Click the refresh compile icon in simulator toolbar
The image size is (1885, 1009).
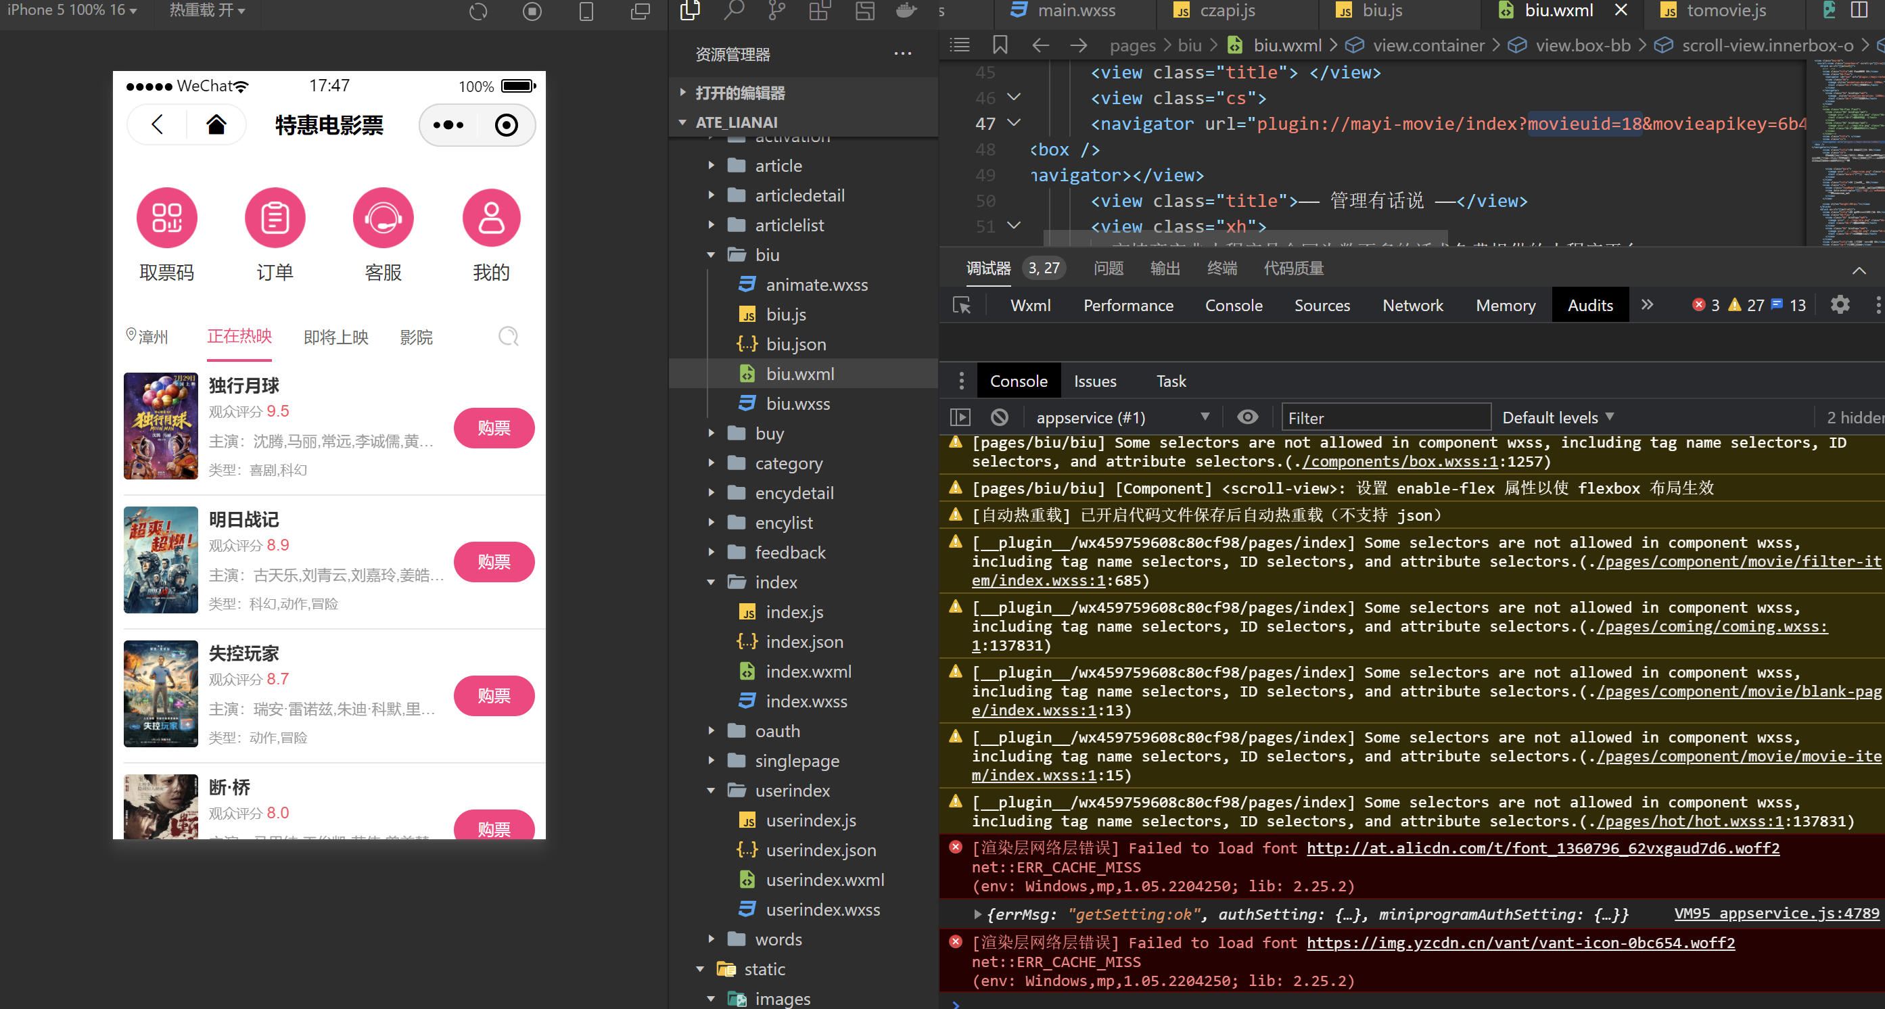[478, 11]
